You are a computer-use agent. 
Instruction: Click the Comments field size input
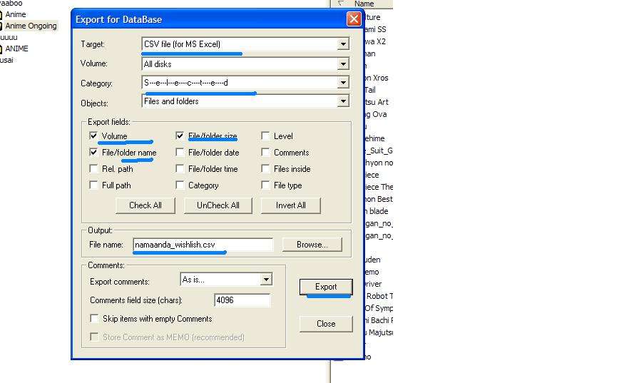click(242, 300)
